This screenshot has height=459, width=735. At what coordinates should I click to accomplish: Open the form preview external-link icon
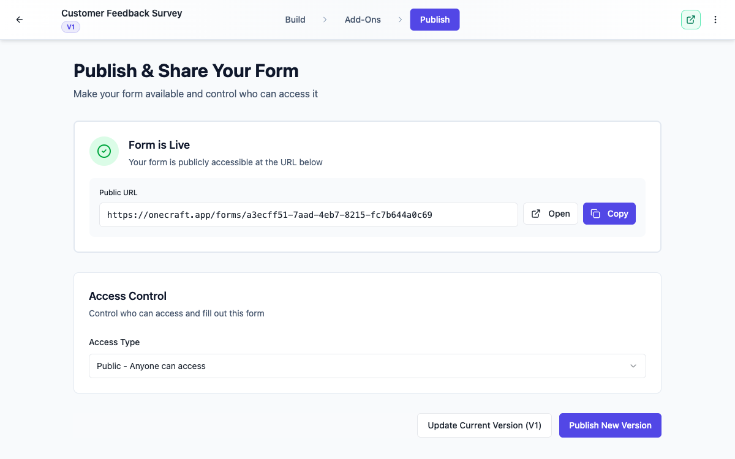click(x=691, y=20)
